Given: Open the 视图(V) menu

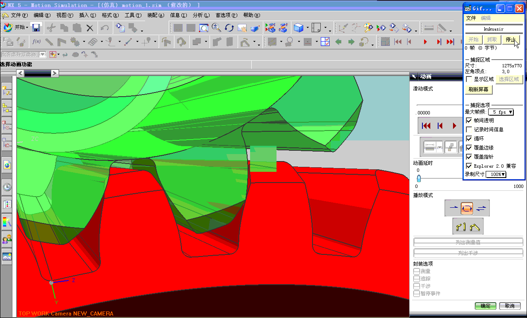Looking at the screenshot, I should [65, 15].
